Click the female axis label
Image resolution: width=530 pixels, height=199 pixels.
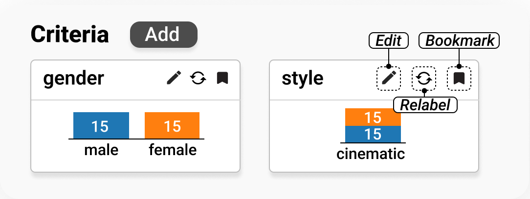pyautogui.click(x=173, y=150)
